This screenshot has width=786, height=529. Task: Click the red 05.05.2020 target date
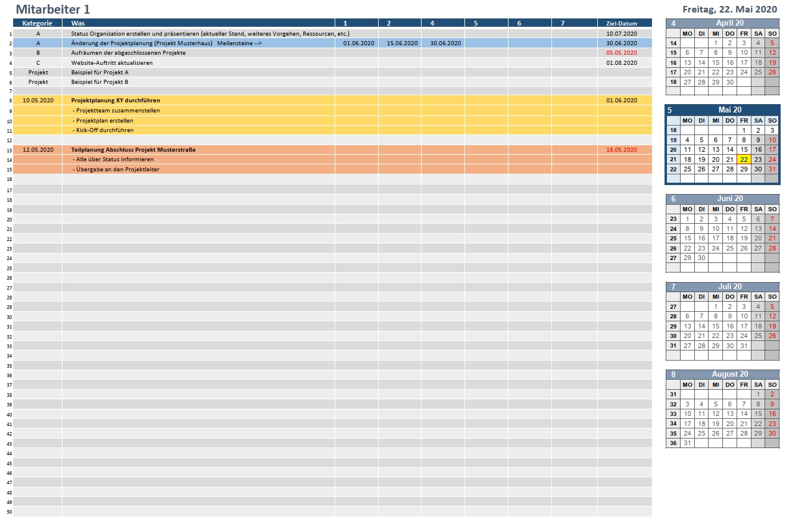(x=622, y=53)
